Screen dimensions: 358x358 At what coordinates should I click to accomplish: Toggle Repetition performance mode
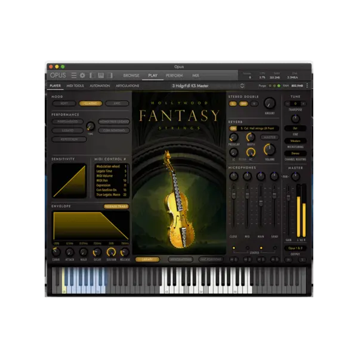point(69,139)
